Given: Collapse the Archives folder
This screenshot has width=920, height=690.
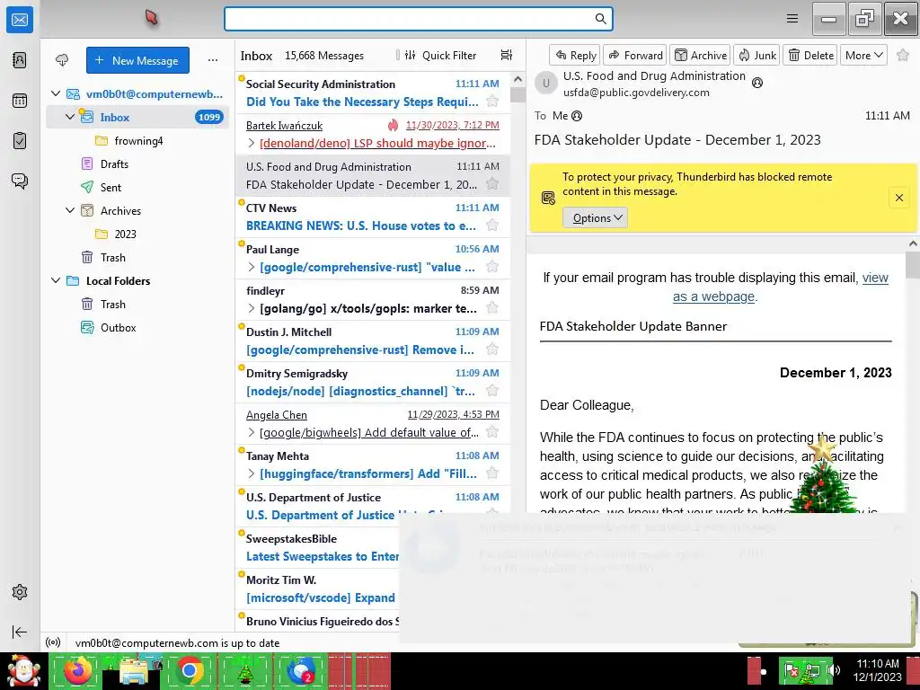Looking at the screenshot, I should (x=70, y=210).
